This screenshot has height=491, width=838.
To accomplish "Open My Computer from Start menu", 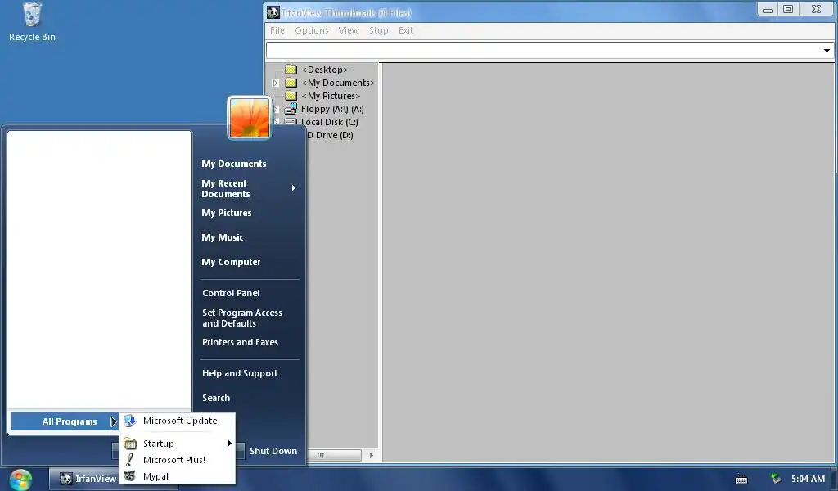I will pos(231,262).
